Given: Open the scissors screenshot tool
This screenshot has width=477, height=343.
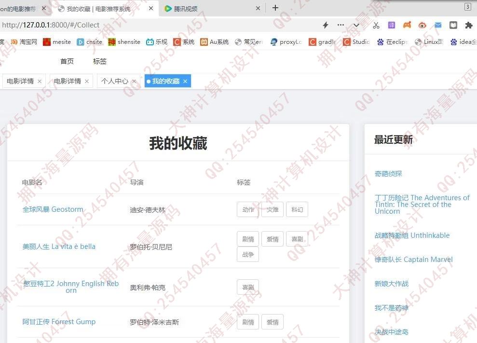Looking at the screenshot, I should pos(376,25).
